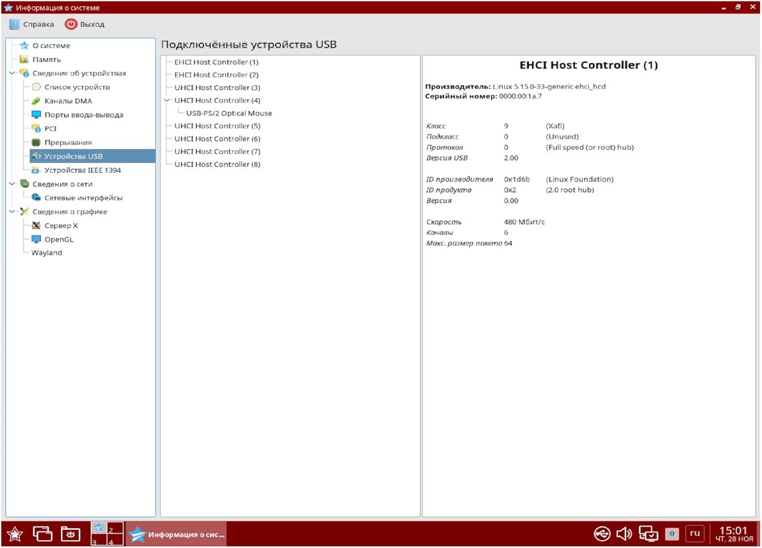
Task: Select USB-PS/2 Optical Mouse device
Action: tap(229, 113)
